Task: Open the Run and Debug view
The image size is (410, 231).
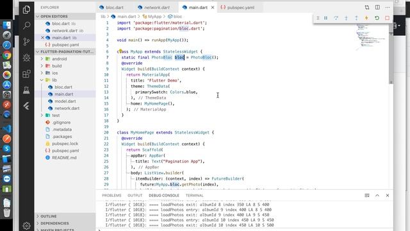Action: [x=26, y=58]
